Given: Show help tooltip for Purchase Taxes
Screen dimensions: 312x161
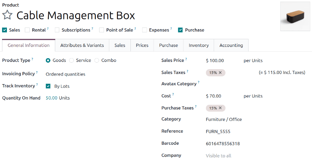Looking at the screenshot, I should [x=196, y=106].
